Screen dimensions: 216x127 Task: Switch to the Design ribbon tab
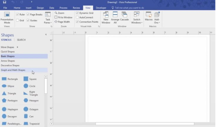coord(40,8)
